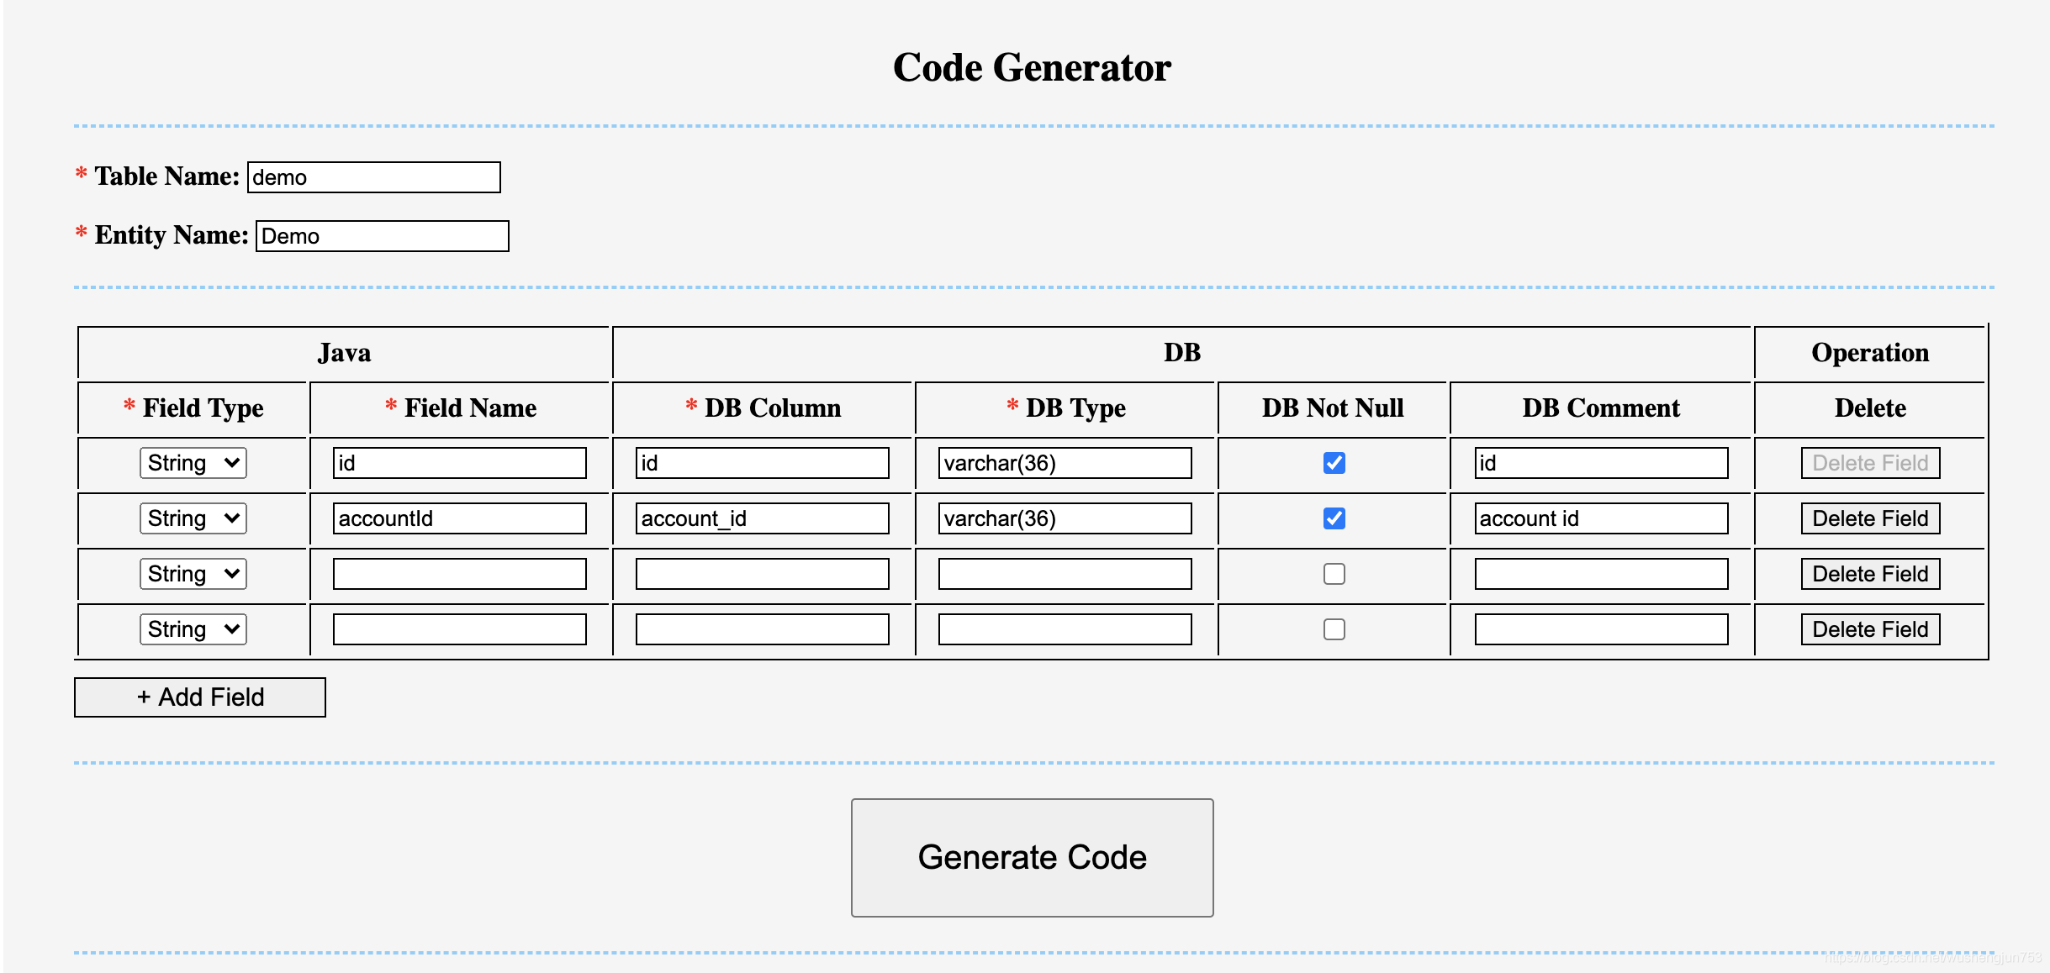The height and width of the screenshot is (973, 2050).
Task: Click Delete Field in third row
Action: 1869,574
